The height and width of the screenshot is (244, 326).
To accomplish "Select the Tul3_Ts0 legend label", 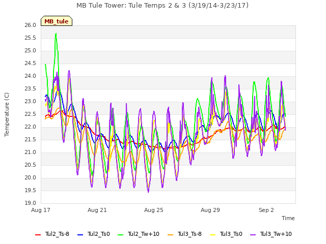I will tap(231, 234).
